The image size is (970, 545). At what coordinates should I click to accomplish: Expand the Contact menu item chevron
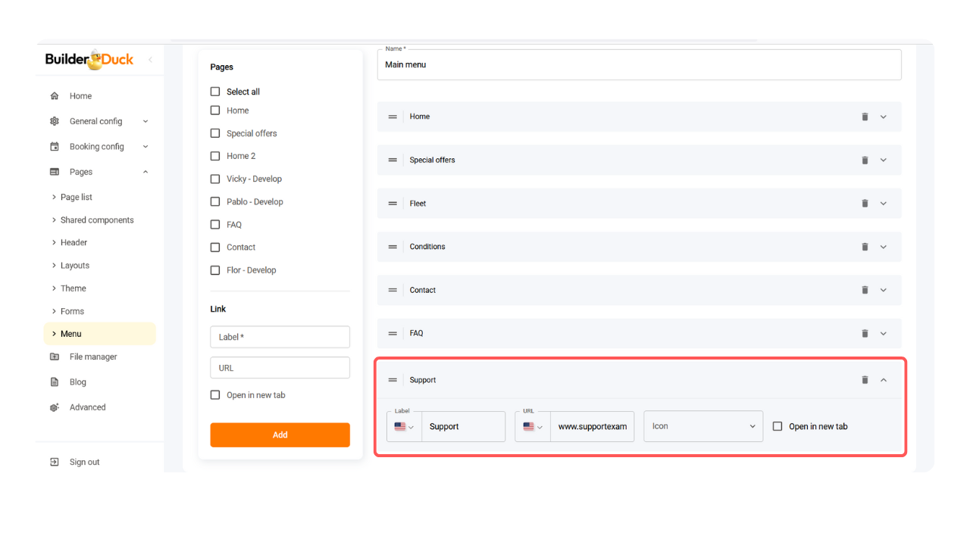coord(883,290)
